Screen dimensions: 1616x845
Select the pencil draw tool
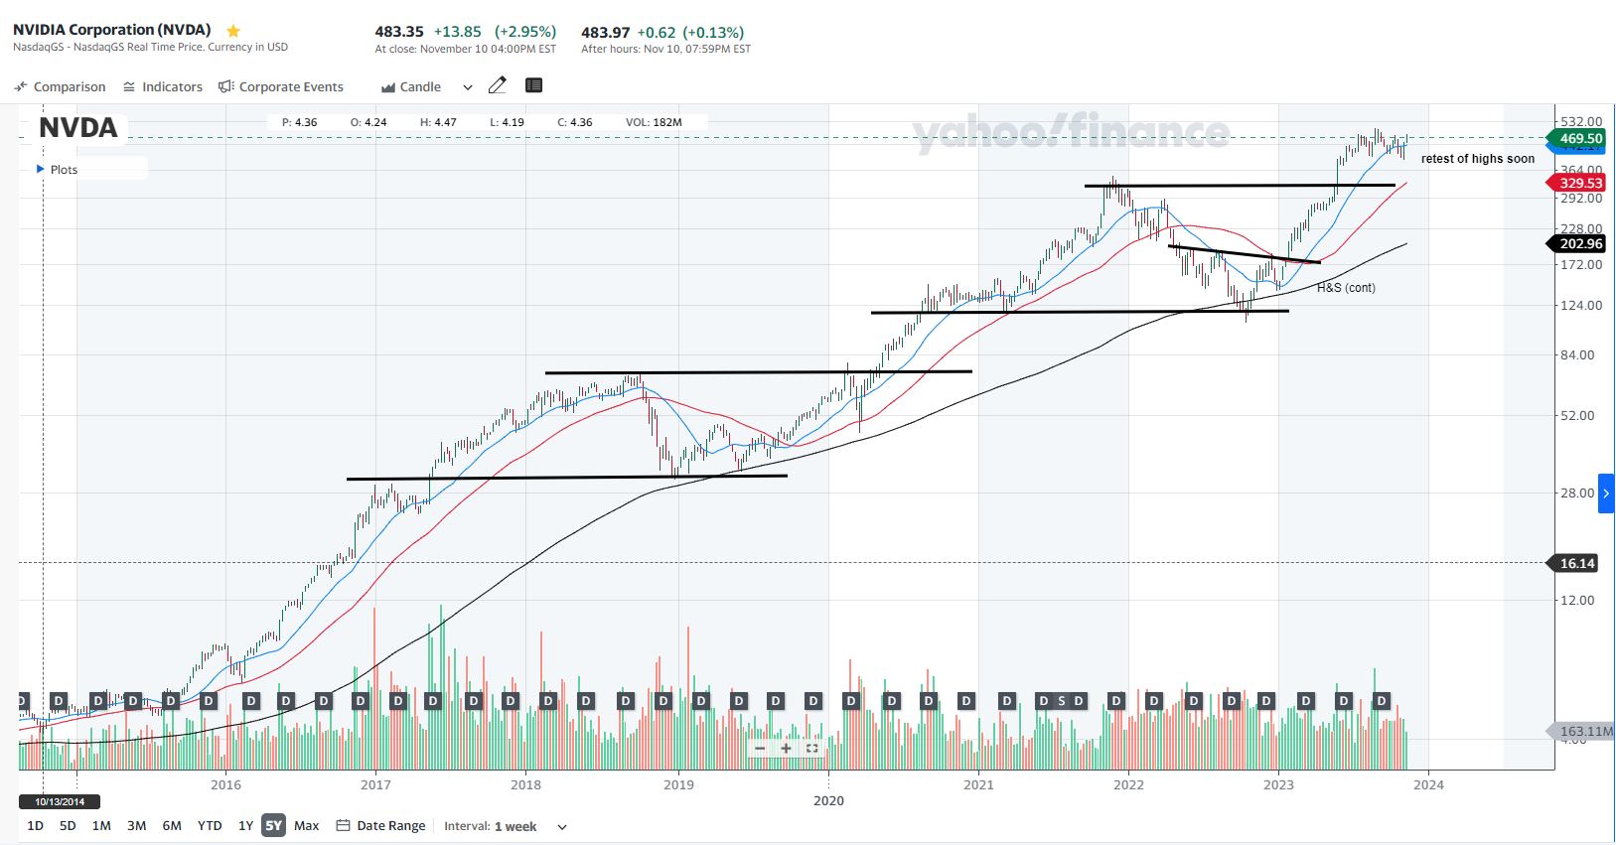pyautogui.click(x=498, y=85)
